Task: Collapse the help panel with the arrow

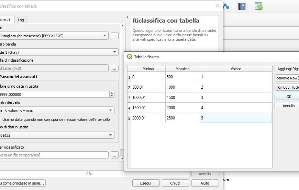Action: (128, 17)
